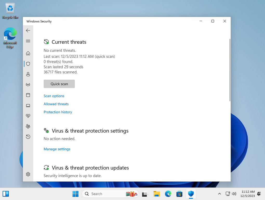The image size is (265, 200).
Task: Click the protection settings gears icon
Action: pyautogui.click(x=46, y=130)
